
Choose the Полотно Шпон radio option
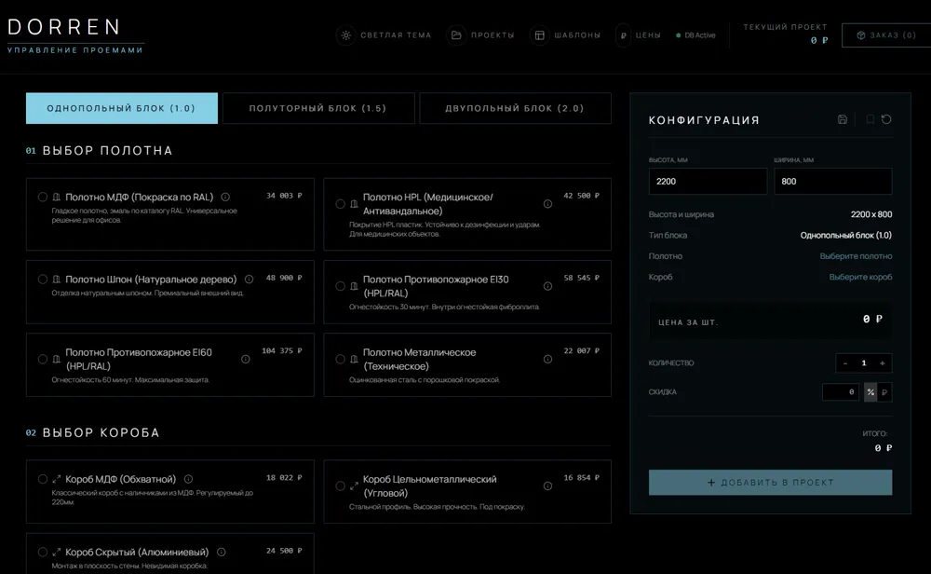(43, 280)
